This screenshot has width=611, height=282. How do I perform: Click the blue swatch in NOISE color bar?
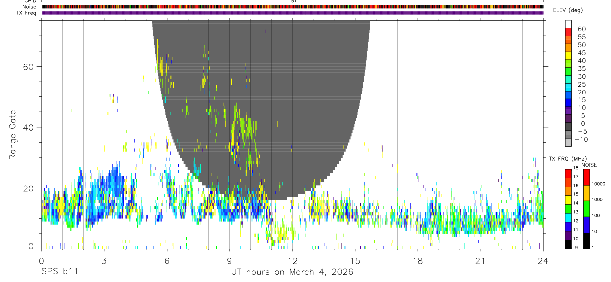[x=586, y=224]
